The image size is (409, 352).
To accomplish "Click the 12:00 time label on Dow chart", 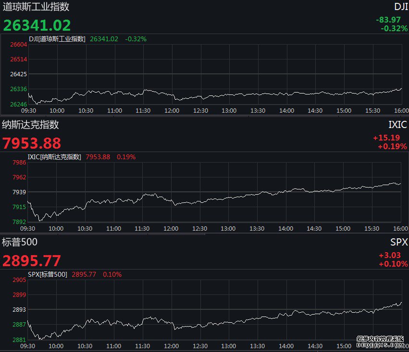I will click(x=172, y=111).
